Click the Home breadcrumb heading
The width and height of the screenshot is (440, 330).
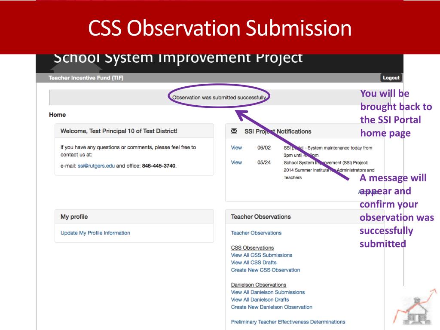point(57,115)
